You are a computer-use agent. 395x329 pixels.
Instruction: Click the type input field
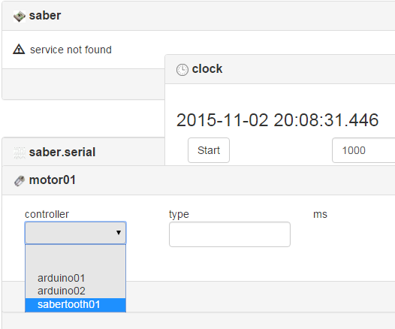(230, 234)
